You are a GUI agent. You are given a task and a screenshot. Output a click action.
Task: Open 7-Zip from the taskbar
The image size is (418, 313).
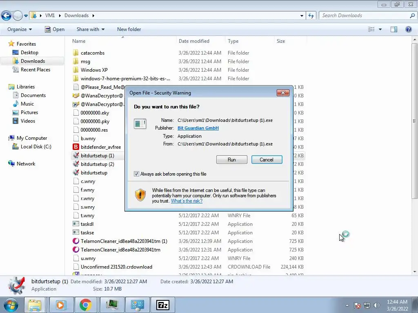(163, 305)
